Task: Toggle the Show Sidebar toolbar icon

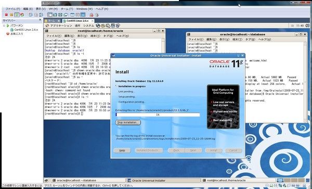Action: coord(50,15)
